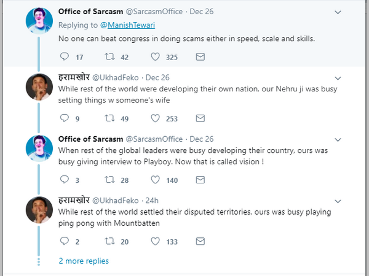Like the congress scams tweet

click(x=156, y=57)
